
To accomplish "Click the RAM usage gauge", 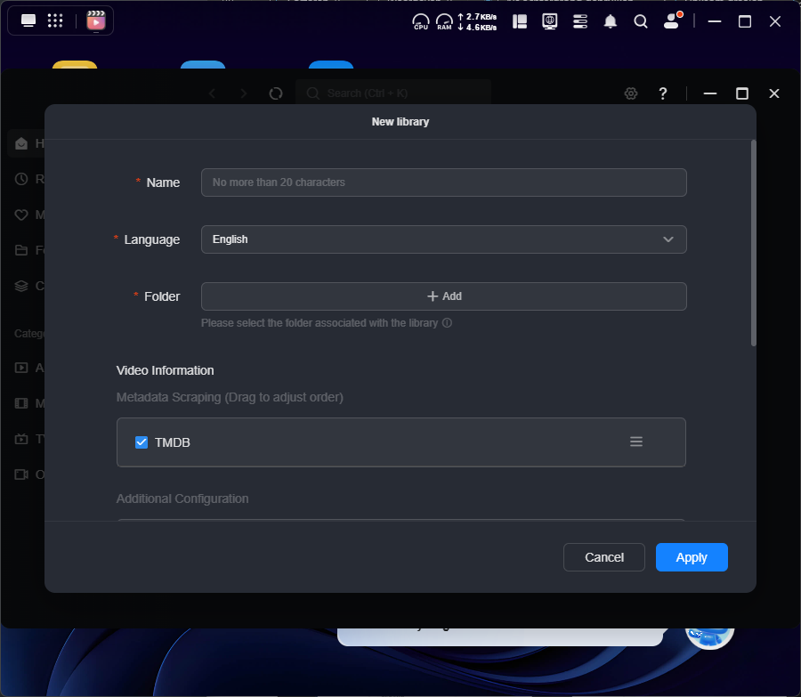I will click(444, 21).
